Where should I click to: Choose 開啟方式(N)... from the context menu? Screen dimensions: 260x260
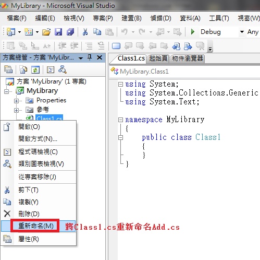tap(39, 139)
